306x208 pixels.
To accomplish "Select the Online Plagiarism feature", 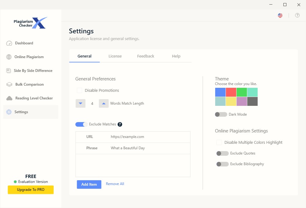I will click(x=29, y=57).
